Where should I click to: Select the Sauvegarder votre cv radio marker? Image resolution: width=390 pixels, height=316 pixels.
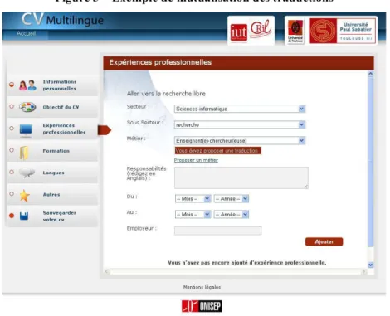tap(12, 216)
